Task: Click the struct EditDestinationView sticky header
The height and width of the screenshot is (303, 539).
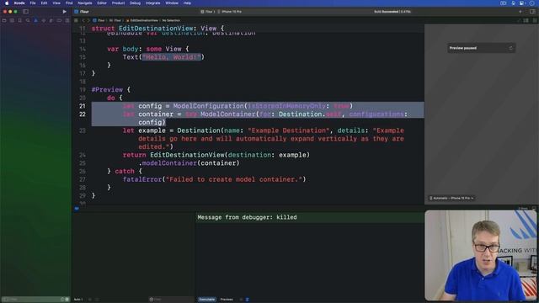Action: point(157,29)
